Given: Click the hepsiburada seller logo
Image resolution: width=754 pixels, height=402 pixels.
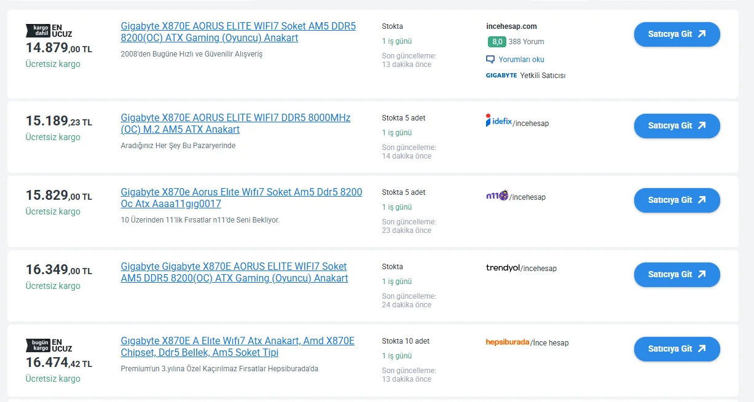Looking at the screenshot, I should click(507, 342).
